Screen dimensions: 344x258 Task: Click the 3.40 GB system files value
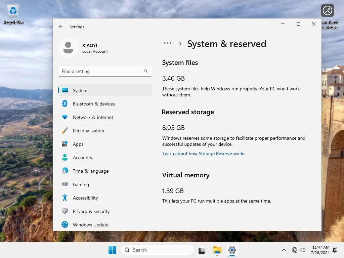pyautogui.click(x=173, y=78)
